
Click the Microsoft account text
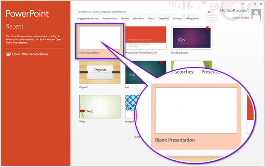(x=235, y=11)
